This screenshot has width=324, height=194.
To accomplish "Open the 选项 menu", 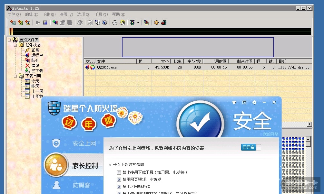I will pyautogui.click(x=84, y=14).
